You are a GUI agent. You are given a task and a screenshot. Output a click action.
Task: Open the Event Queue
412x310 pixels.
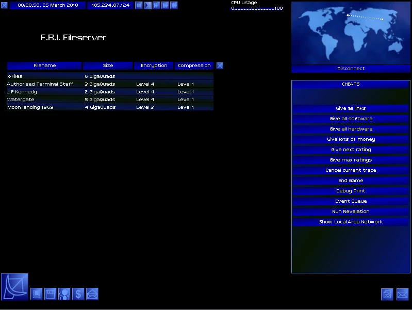click(351, 201)
